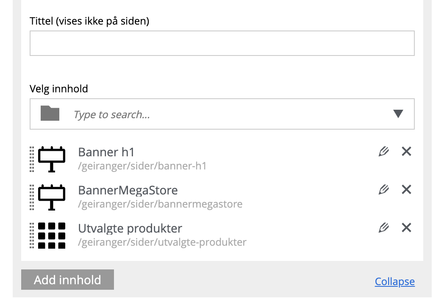Select the Banner h1 item title
The image size is (444, 305).
click(x=106, y=152)
